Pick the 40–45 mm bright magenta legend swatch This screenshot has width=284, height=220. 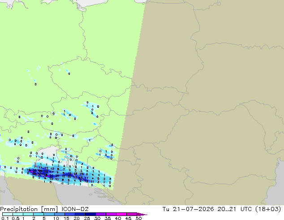(121, 214)
